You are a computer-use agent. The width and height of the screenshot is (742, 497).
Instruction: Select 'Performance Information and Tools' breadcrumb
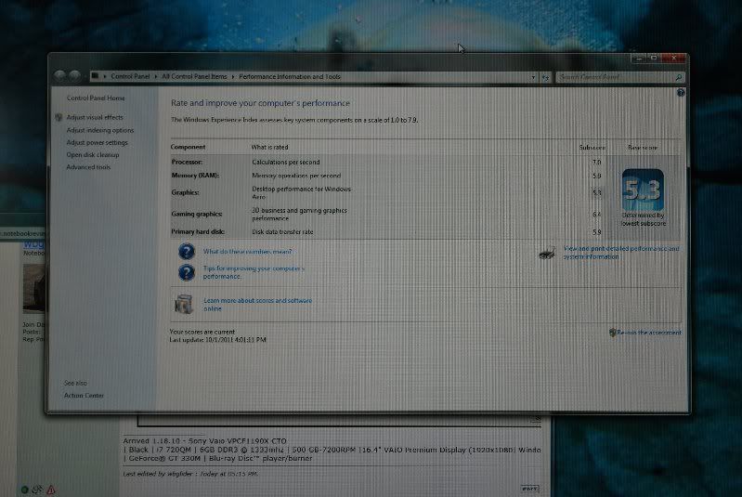click(x=290, y=77)
